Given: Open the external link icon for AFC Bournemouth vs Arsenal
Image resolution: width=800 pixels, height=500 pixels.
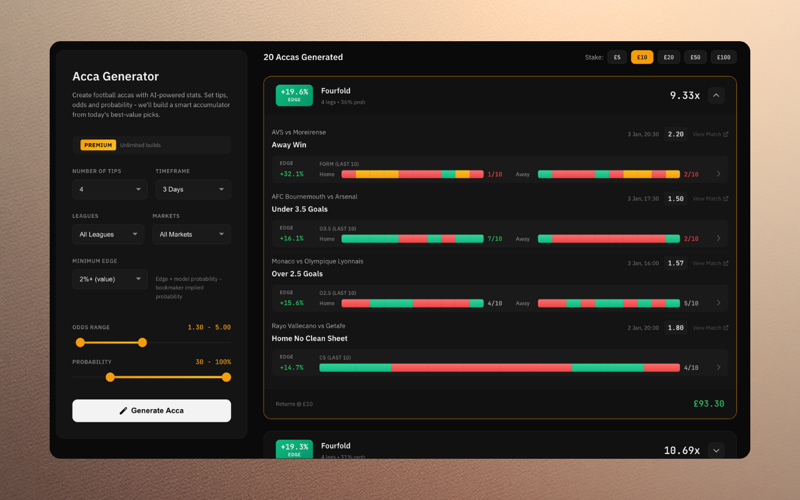Looking at the screenshot, I should pyautogui.click(x=725, y=198).
